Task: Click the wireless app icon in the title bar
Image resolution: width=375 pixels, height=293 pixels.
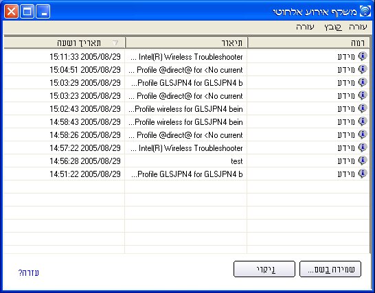Action: pyautogui.click(x=365, y=11)
